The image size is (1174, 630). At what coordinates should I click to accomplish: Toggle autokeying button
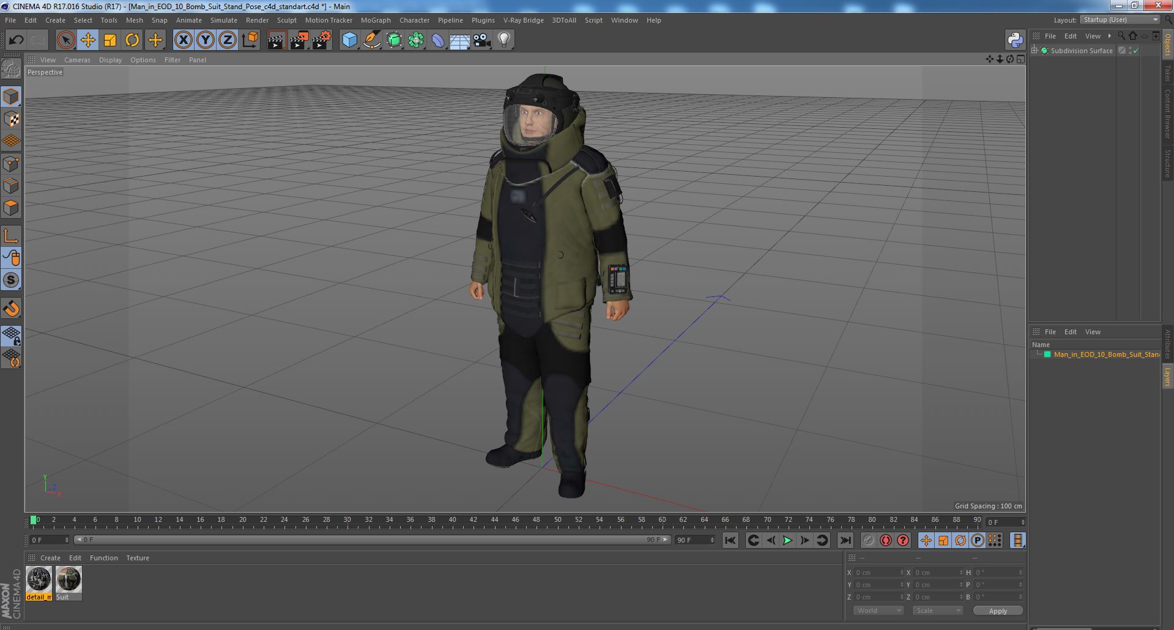coord(885,540)
